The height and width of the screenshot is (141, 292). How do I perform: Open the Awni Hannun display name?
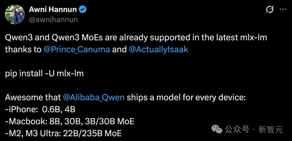pyautogui.click(x=53, y=10)
